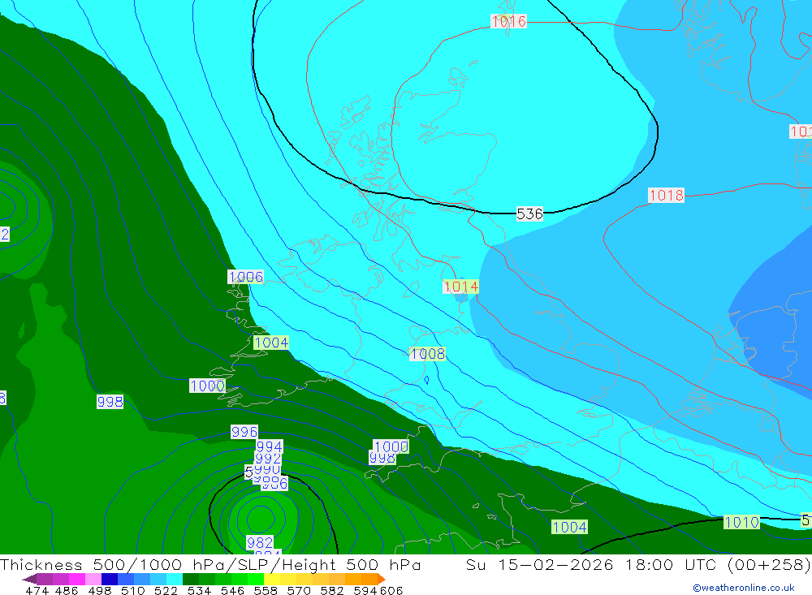The height and width of the screenshot is (595, 812).
Task: Click the 594 legend value
Action: click(x=365, y=590)
